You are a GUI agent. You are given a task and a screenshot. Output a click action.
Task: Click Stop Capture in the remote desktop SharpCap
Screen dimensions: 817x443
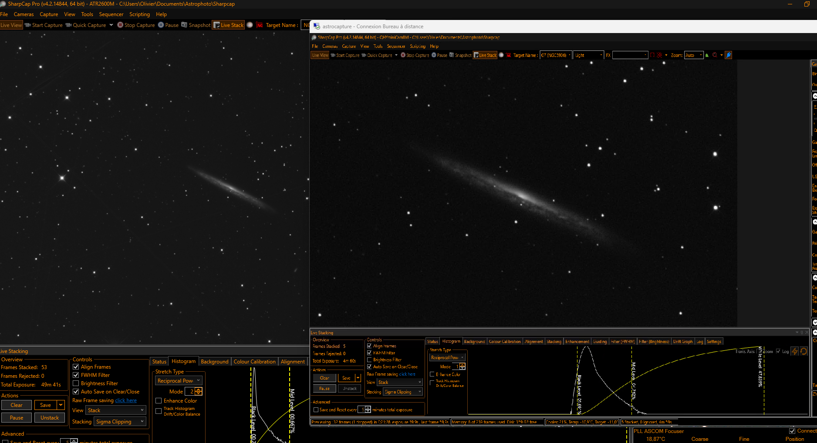coord(415,55)
